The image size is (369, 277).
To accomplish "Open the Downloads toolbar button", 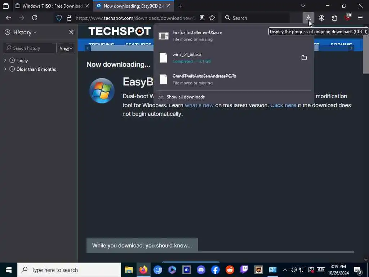I will (x=308, y=18).
